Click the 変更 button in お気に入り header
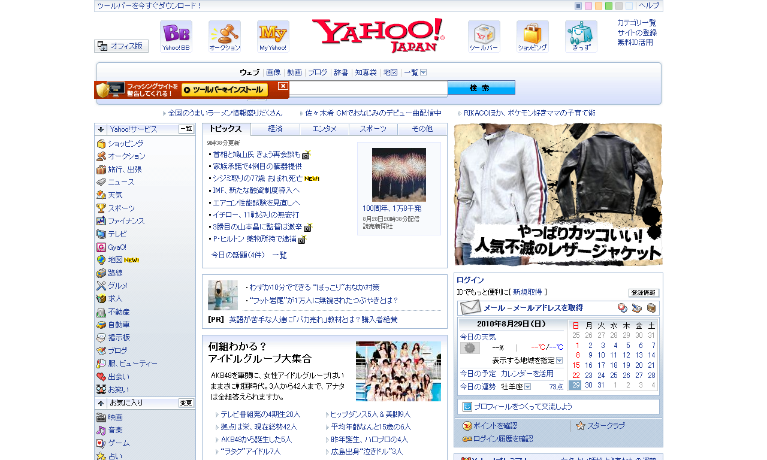The image size is (767, 460). pos(186,403)
